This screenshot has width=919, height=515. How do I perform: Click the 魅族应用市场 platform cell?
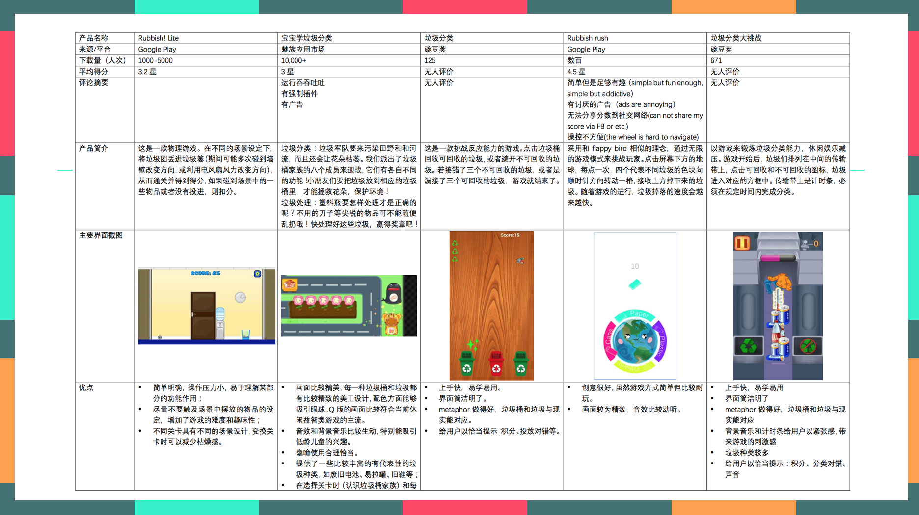tap(349, 49)
